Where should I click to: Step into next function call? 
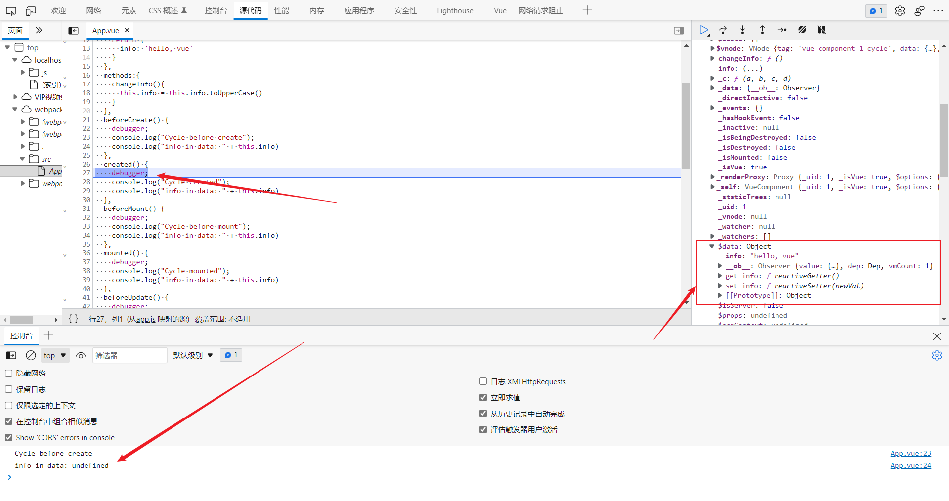tap(742, 30)
